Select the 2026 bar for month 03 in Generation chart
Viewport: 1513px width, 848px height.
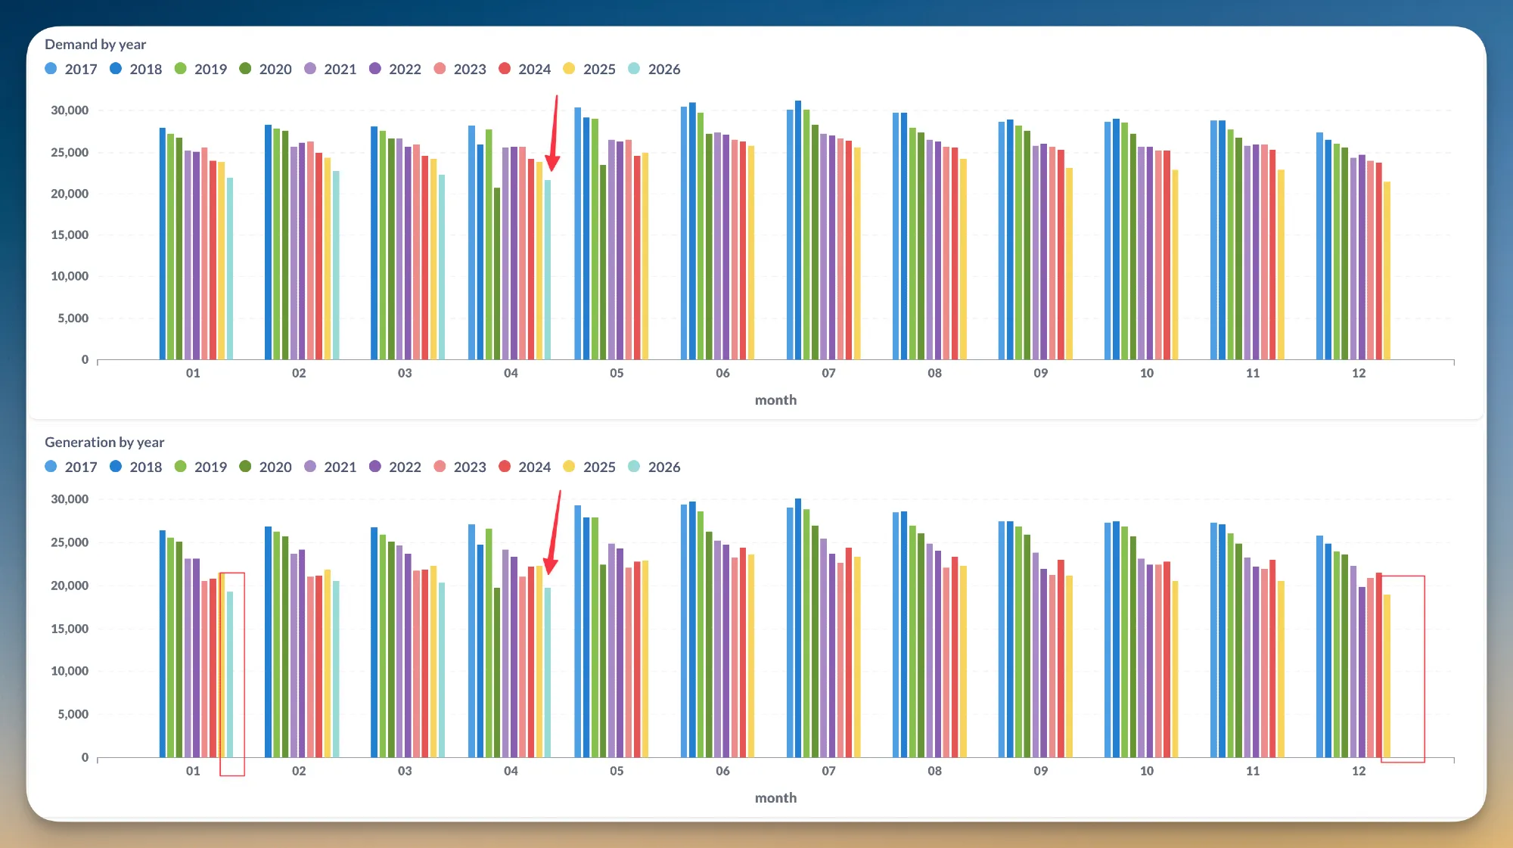tap(442, 670)
